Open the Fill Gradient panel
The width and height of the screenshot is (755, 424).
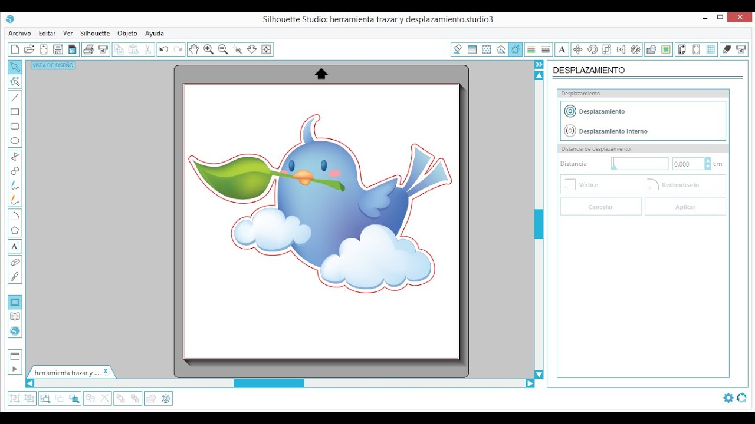point(472,49)
